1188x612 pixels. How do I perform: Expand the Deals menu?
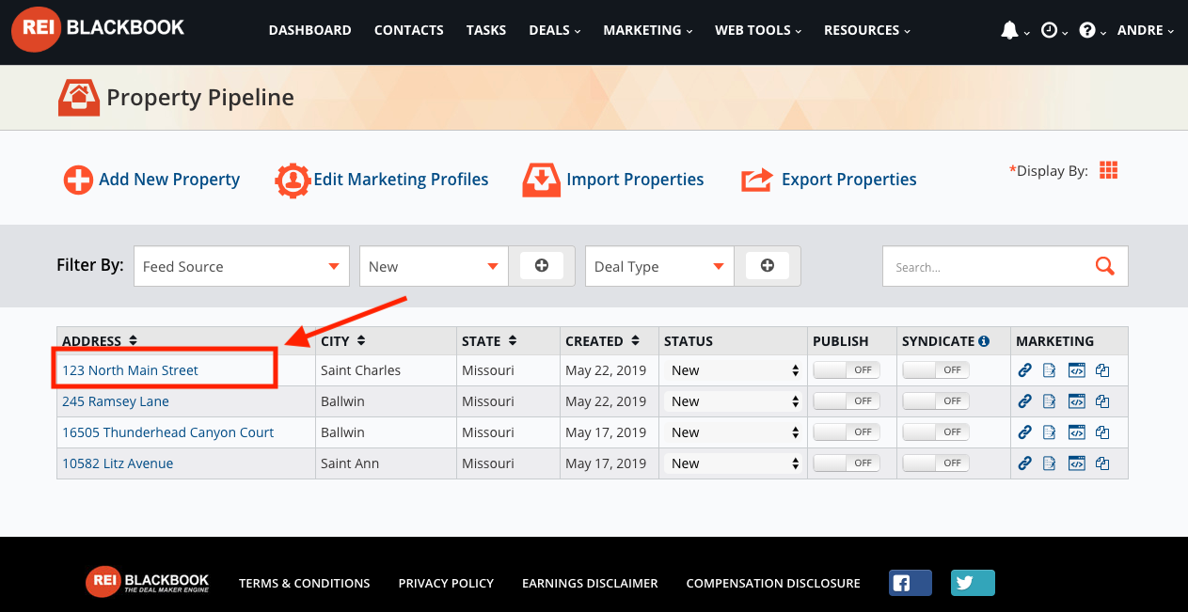click(x=555, y=30)
